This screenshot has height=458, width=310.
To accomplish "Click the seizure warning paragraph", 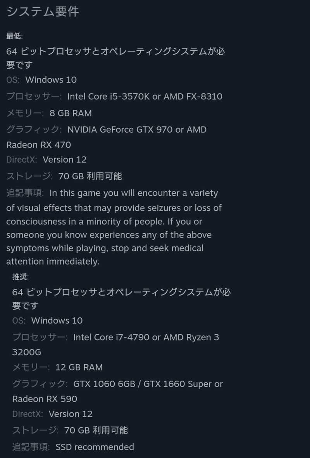I will [x=114, y=227].
